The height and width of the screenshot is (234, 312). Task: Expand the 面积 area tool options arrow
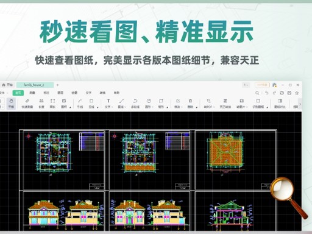pyautogui.click(x=71, y=107)
